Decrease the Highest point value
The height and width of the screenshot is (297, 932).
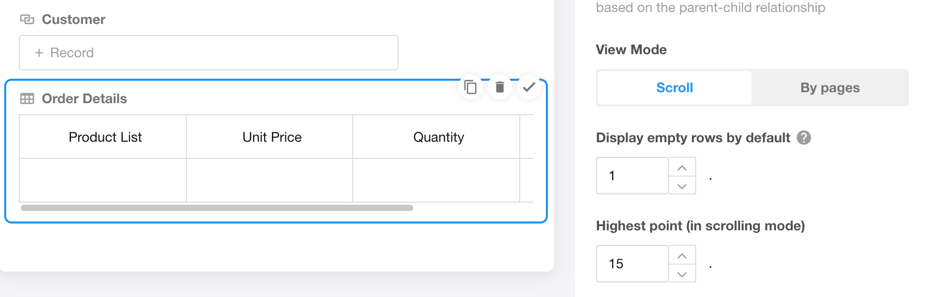[682, 274]
